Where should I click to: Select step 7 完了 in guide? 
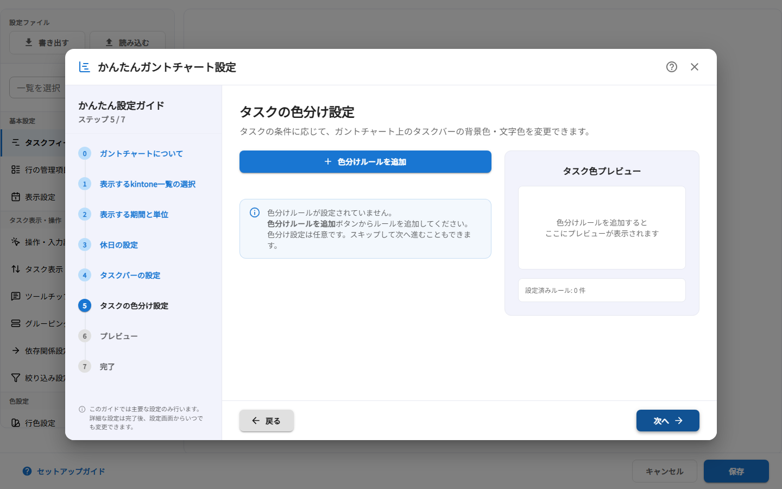pos(108,367)
